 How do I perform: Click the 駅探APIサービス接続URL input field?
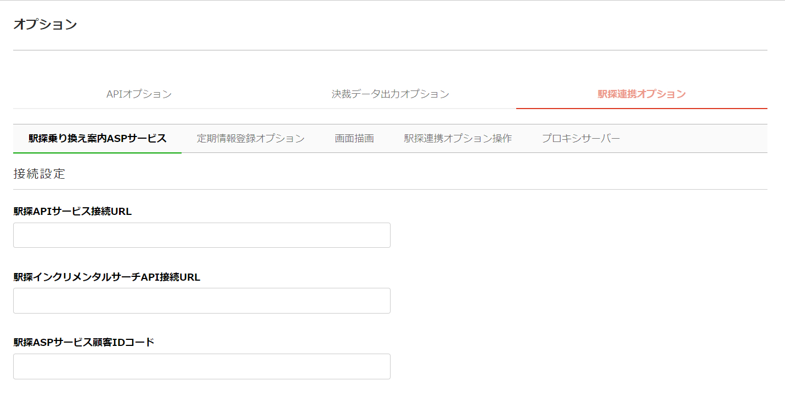202,235
